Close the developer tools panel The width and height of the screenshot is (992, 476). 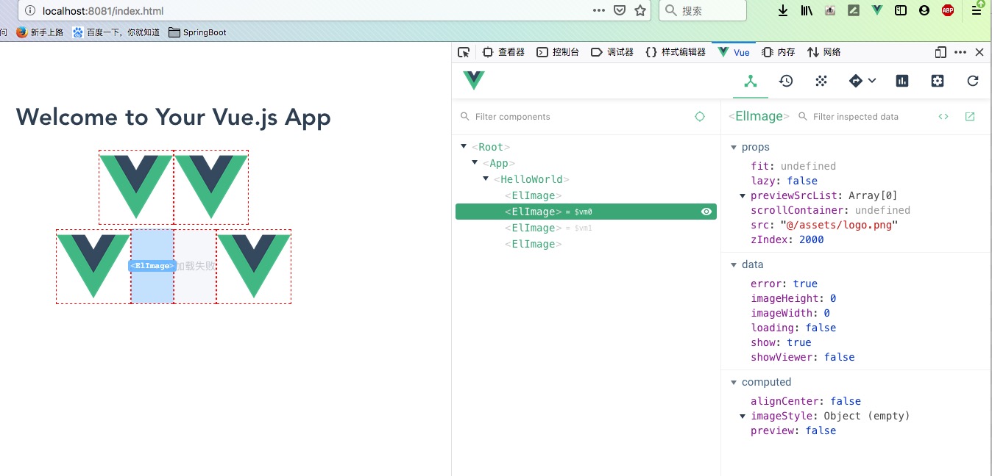pos(979,52)
